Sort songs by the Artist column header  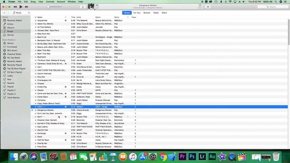point(78,17)
